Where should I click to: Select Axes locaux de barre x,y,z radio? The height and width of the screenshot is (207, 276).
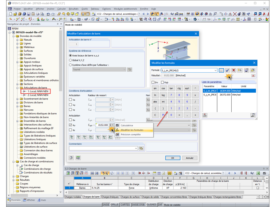(70, 56)
